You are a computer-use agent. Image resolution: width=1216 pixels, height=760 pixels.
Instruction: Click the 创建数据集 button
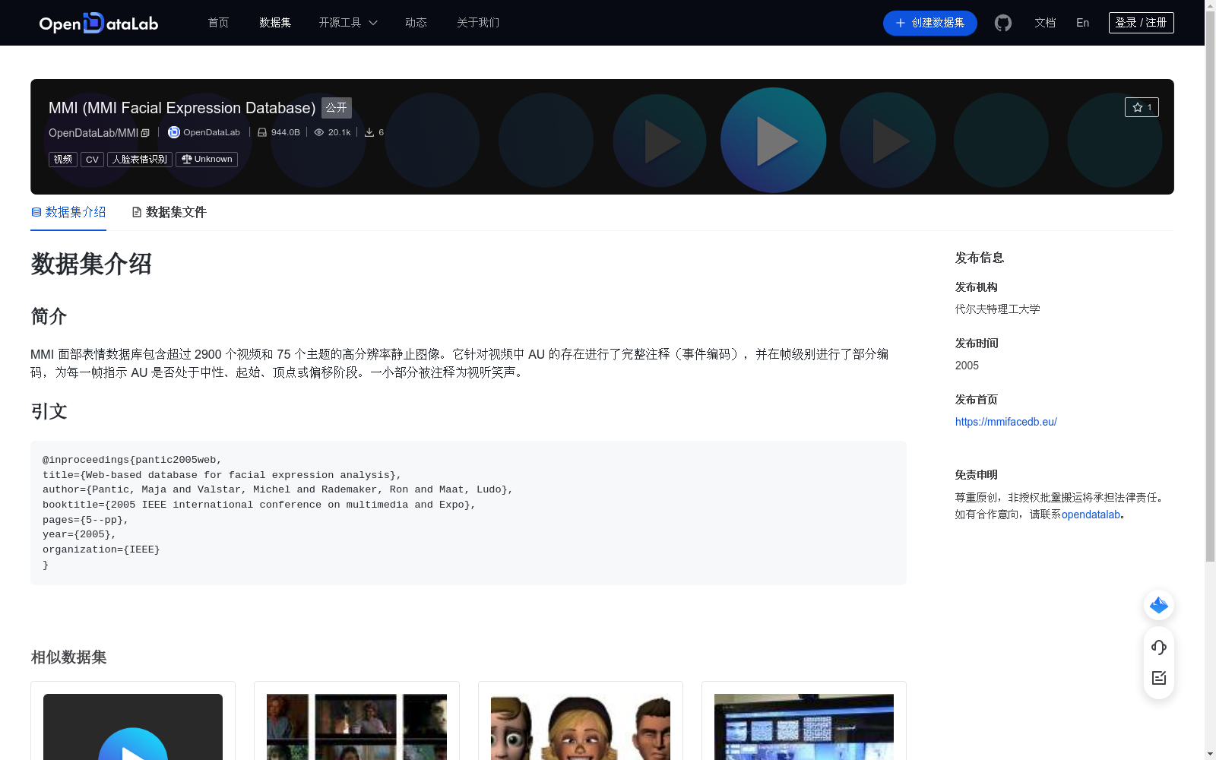(x=929, y=23)
